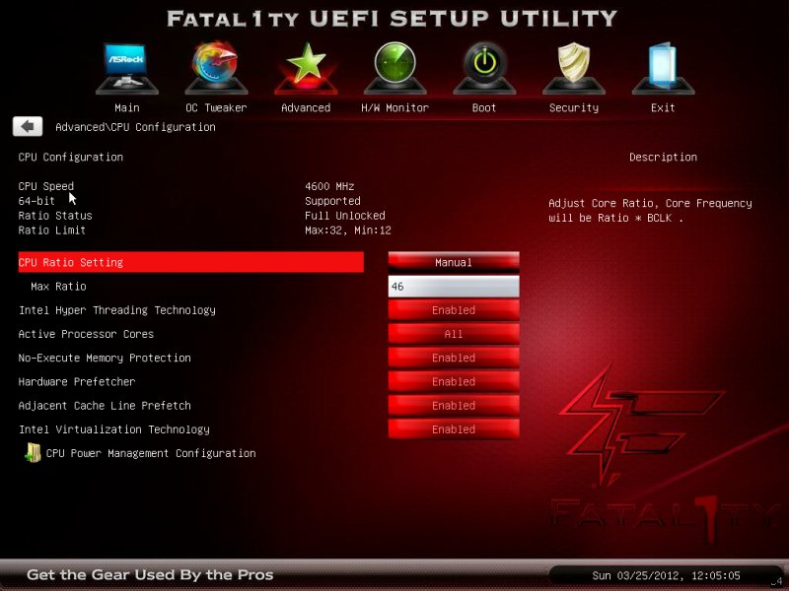Open the CPU Ratio Setting Manual dropdown

[x=454, y=262]
